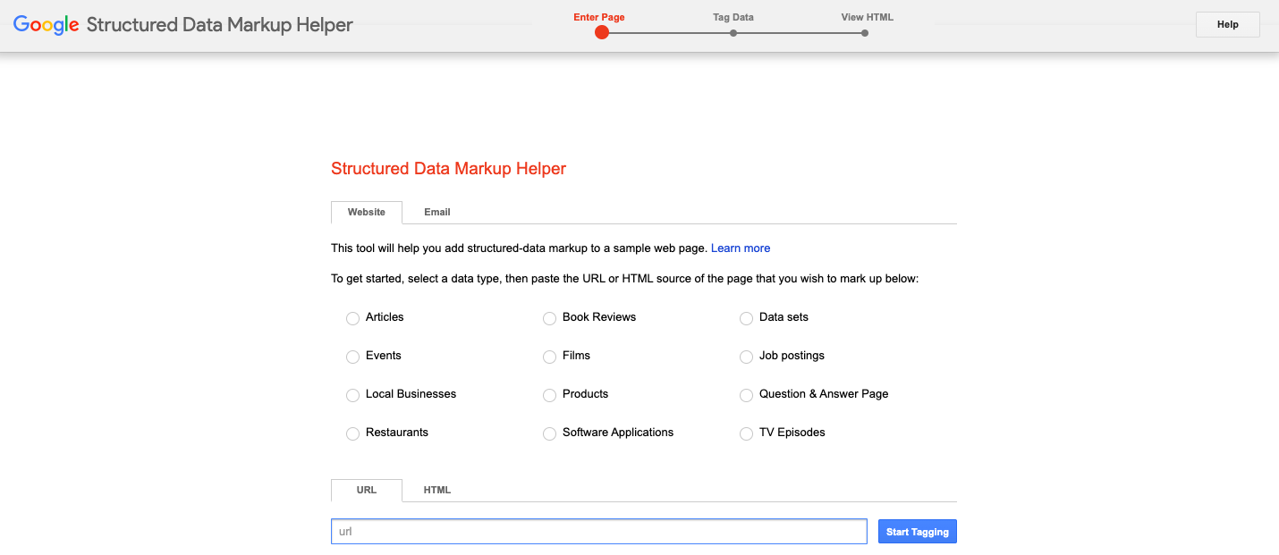Pick the Local Businesses radio button
The image size is (1279, 555).
point(352,395)
